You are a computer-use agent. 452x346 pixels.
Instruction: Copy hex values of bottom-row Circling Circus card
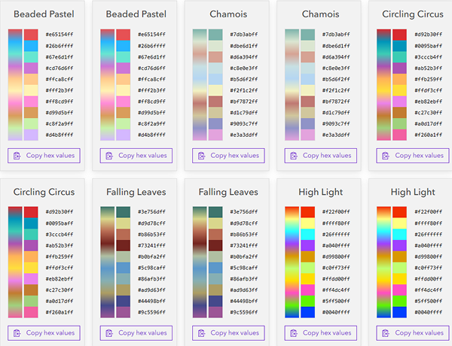tap(44, 333)
